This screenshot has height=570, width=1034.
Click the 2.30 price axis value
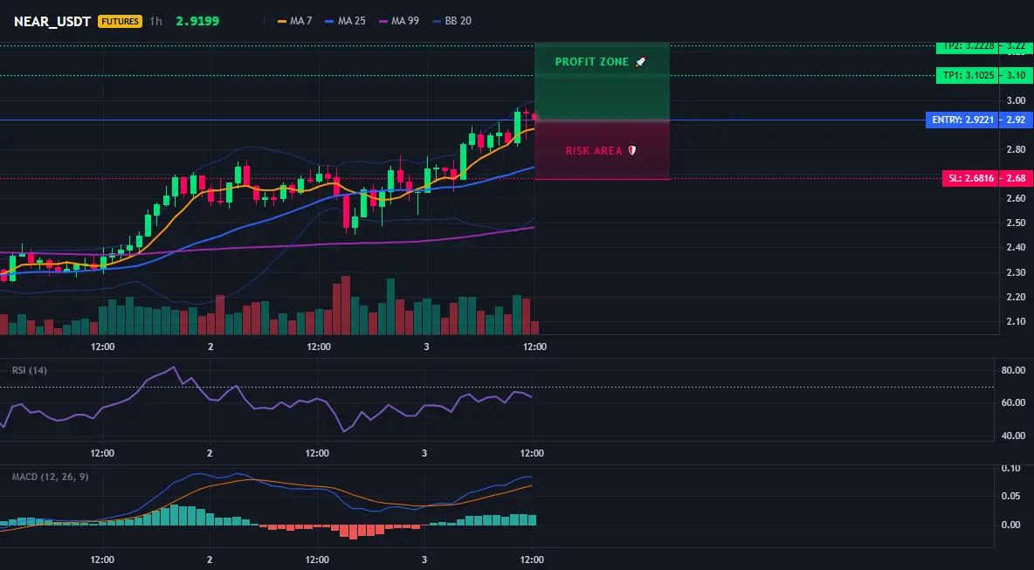click(1017, 272)
